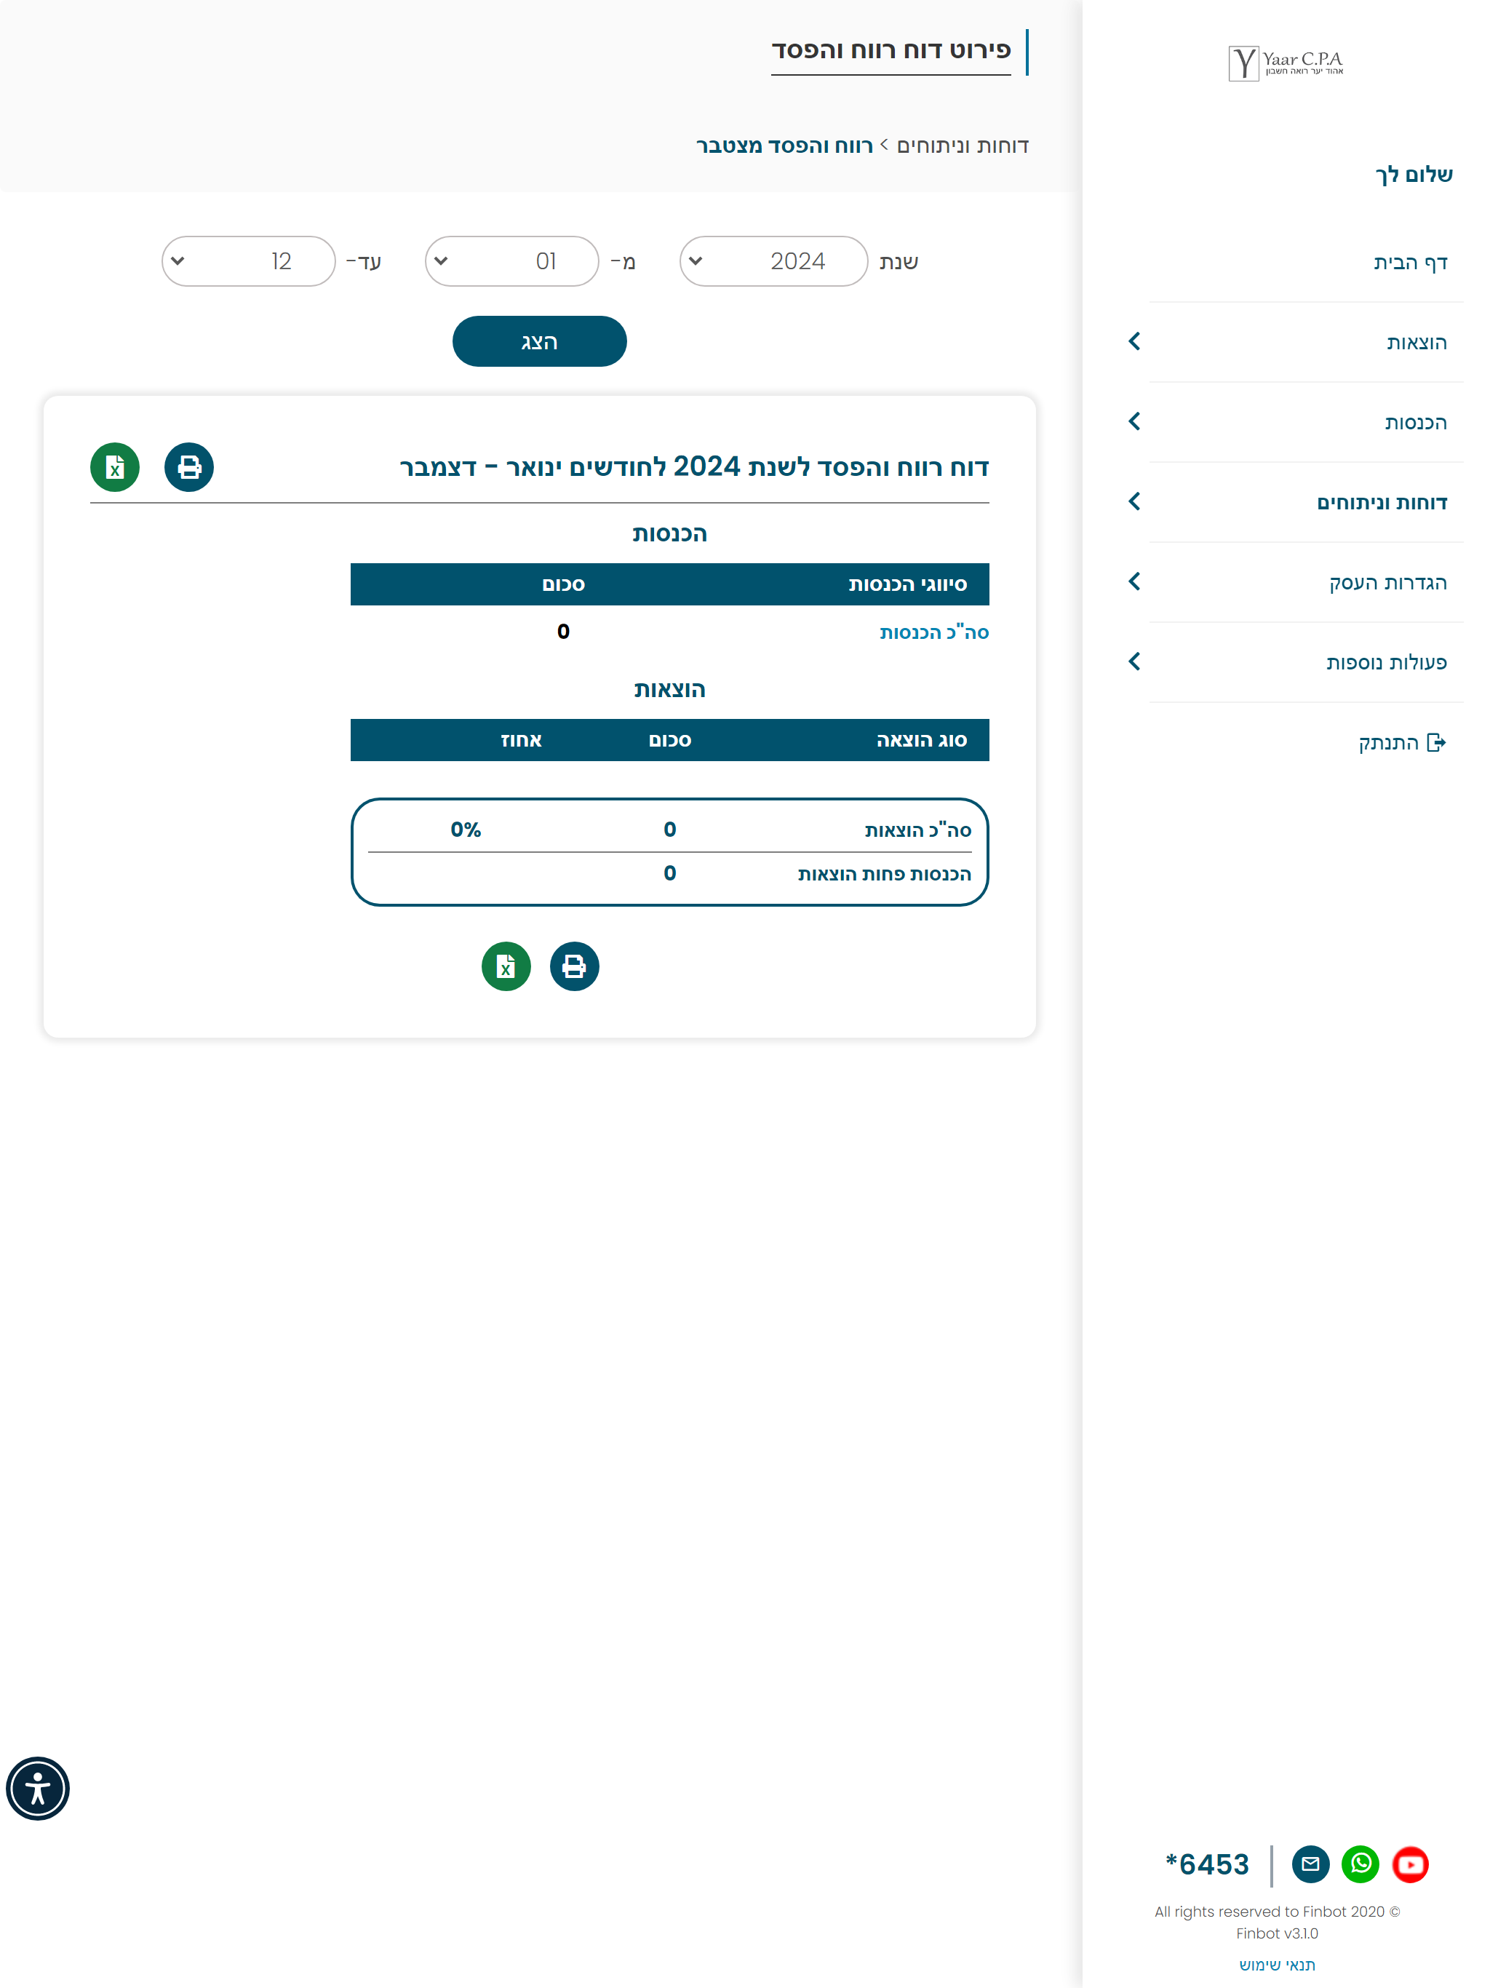Image resolution: width=1490 pixels, height=1988 pixels.
Task: Click the top print icon beside the report title
Action: 188,466
